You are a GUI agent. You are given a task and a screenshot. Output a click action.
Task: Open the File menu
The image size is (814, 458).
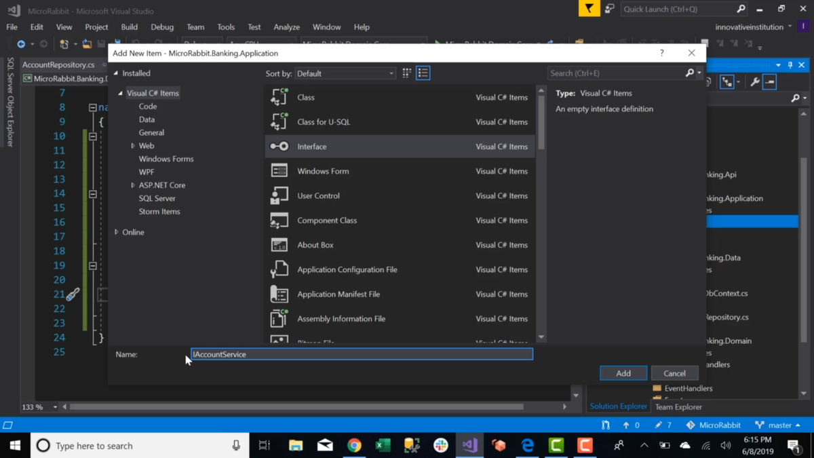coord(12,27)
